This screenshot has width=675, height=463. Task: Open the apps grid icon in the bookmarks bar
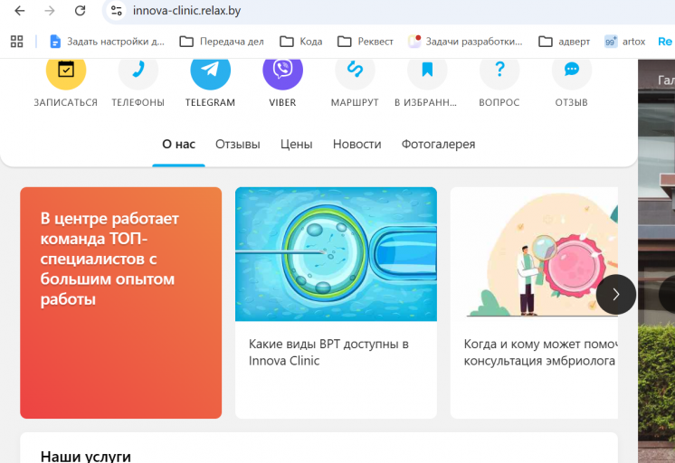pyautogui.click(x=17, y=42)
